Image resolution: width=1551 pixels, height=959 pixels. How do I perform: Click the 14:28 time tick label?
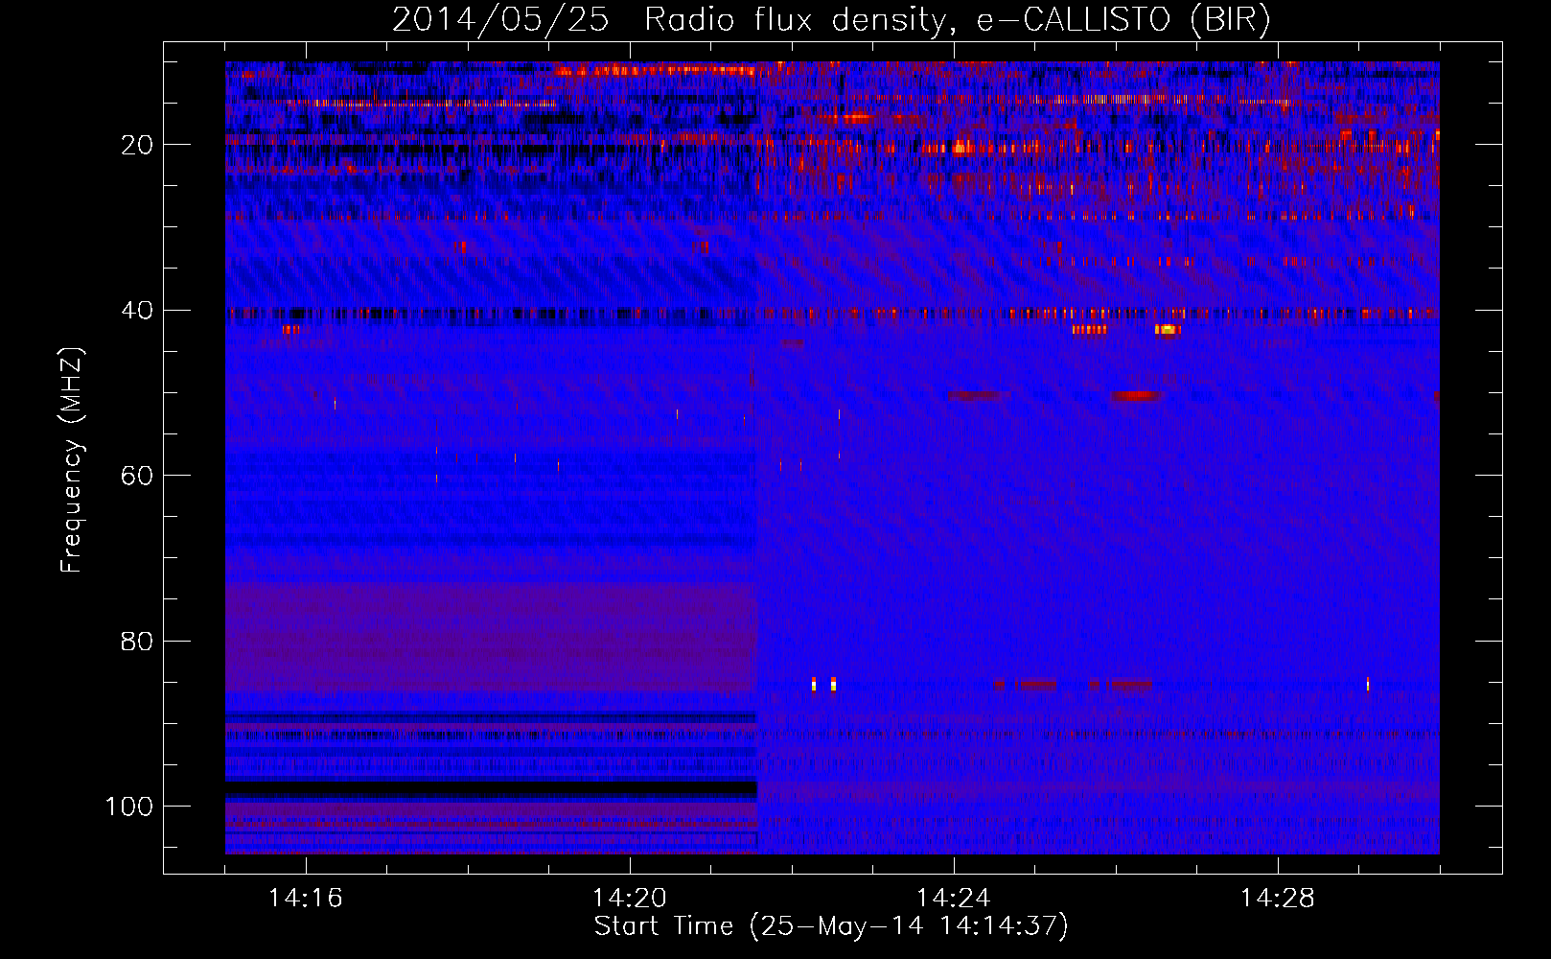(1278, 899)
